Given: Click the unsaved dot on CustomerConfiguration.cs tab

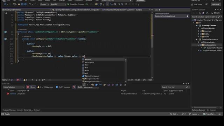Looking at the screenshot, I should (188, 16).
